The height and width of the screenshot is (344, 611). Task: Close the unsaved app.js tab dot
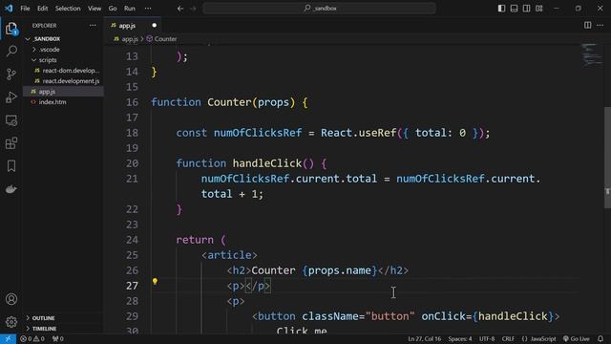[x=155, y=26]
